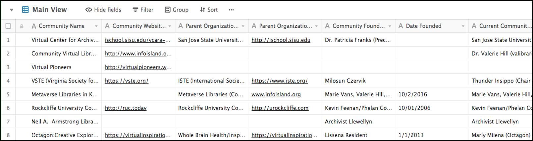Click the lock icon in header row
The image size is (533, 141).
pos(22,26)
